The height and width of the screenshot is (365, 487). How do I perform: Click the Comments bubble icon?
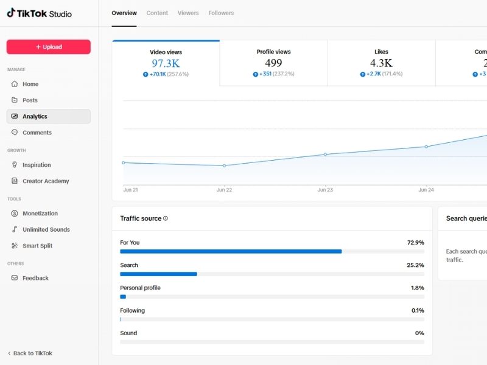(x=14, y=132)
